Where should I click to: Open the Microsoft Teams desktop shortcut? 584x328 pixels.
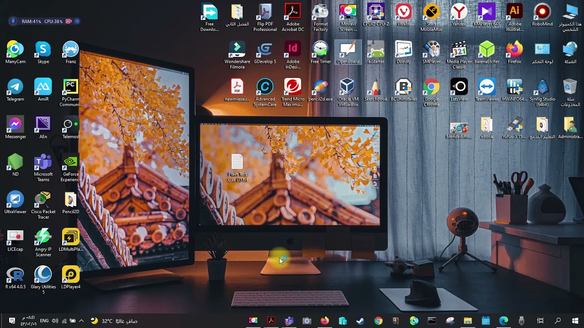pos(43,168)
